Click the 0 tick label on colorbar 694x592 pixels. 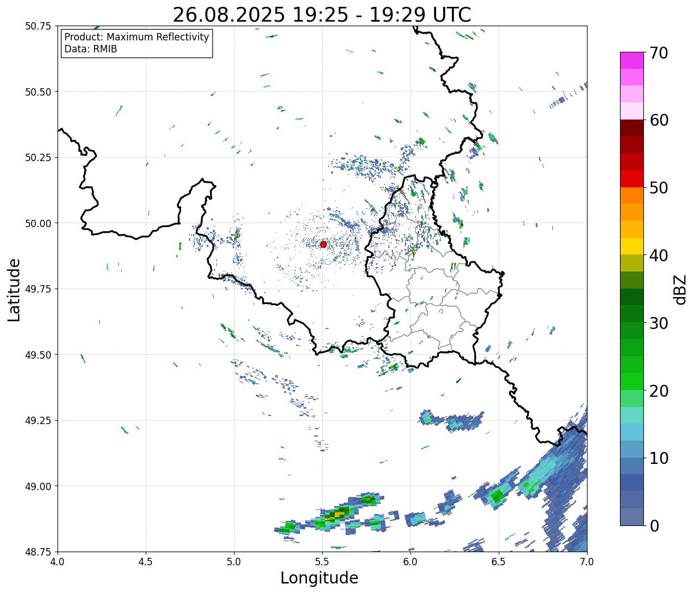pyautogui.click(x=654, y=525)
